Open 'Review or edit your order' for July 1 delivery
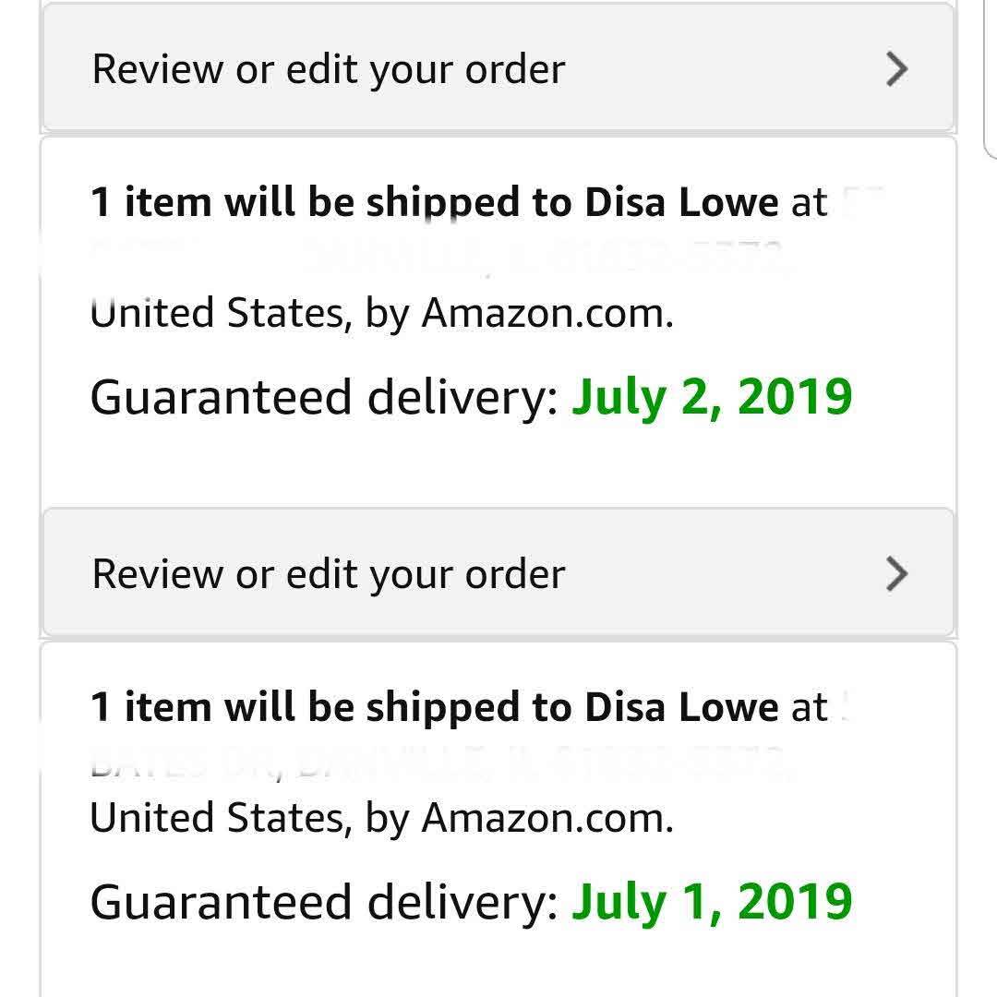This screenshot has width=997, height=997. 329,574
